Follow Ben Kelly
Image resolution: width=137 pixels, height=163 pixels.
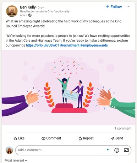pyautogui.click(x=114, y=7)
